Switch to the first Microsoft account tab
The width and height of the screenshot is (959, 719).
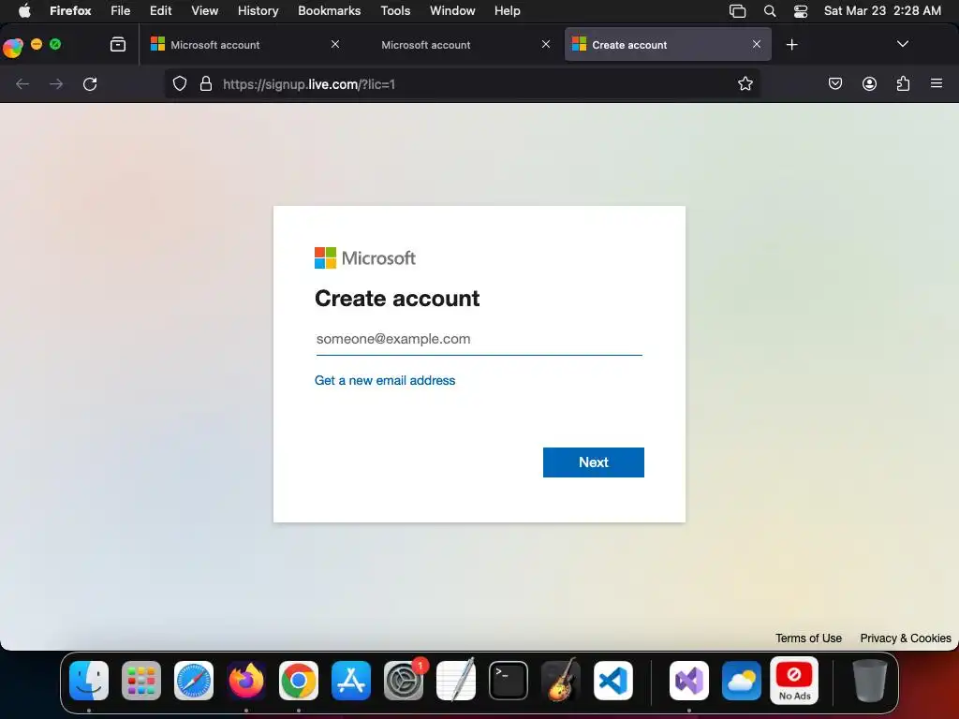tap(244, 45)
